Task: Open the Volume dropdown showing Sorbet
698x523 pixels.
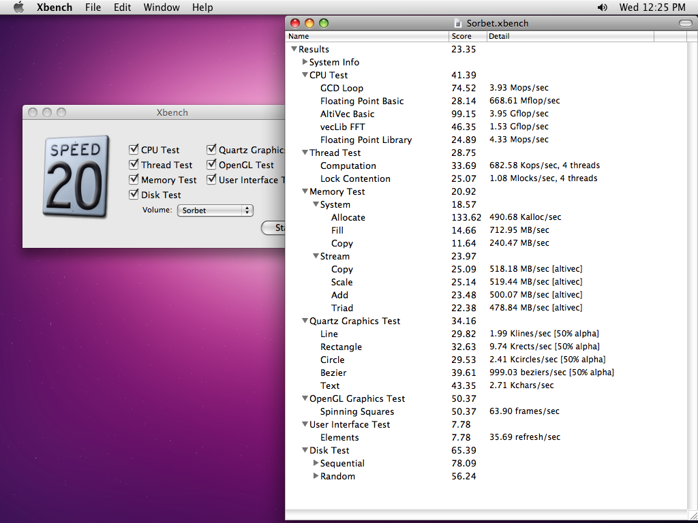Action: (215, 210)
